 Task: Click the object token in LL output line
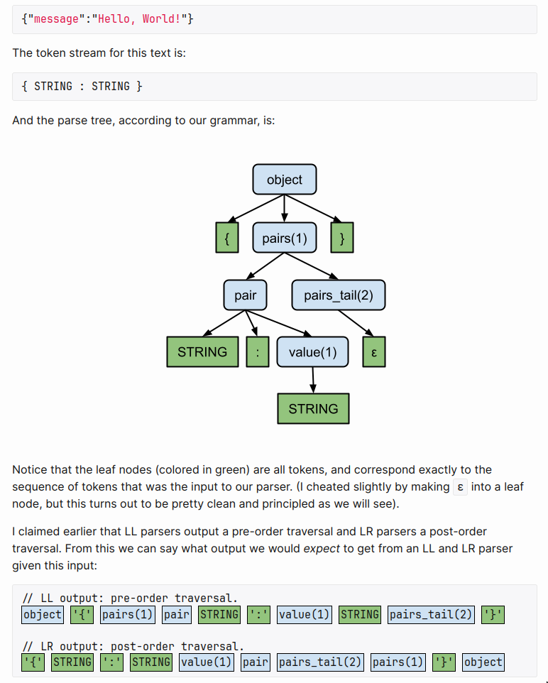coord(42,614)
